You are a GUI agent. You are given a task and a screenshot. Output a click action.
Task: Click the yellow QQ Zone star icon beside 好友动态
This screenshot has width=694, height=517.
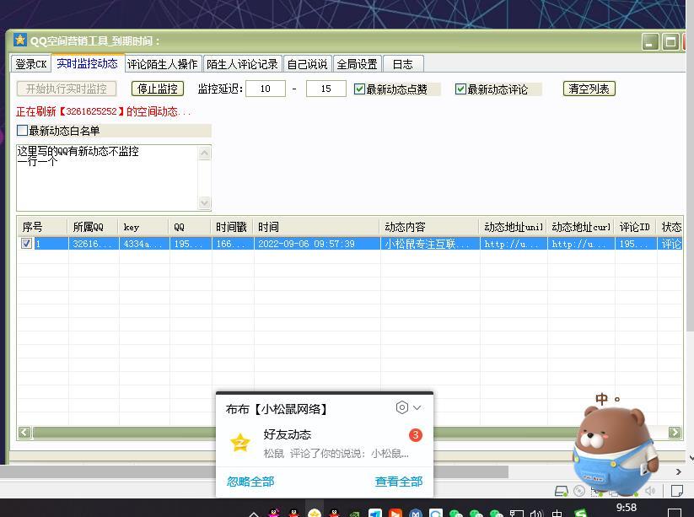240,443
